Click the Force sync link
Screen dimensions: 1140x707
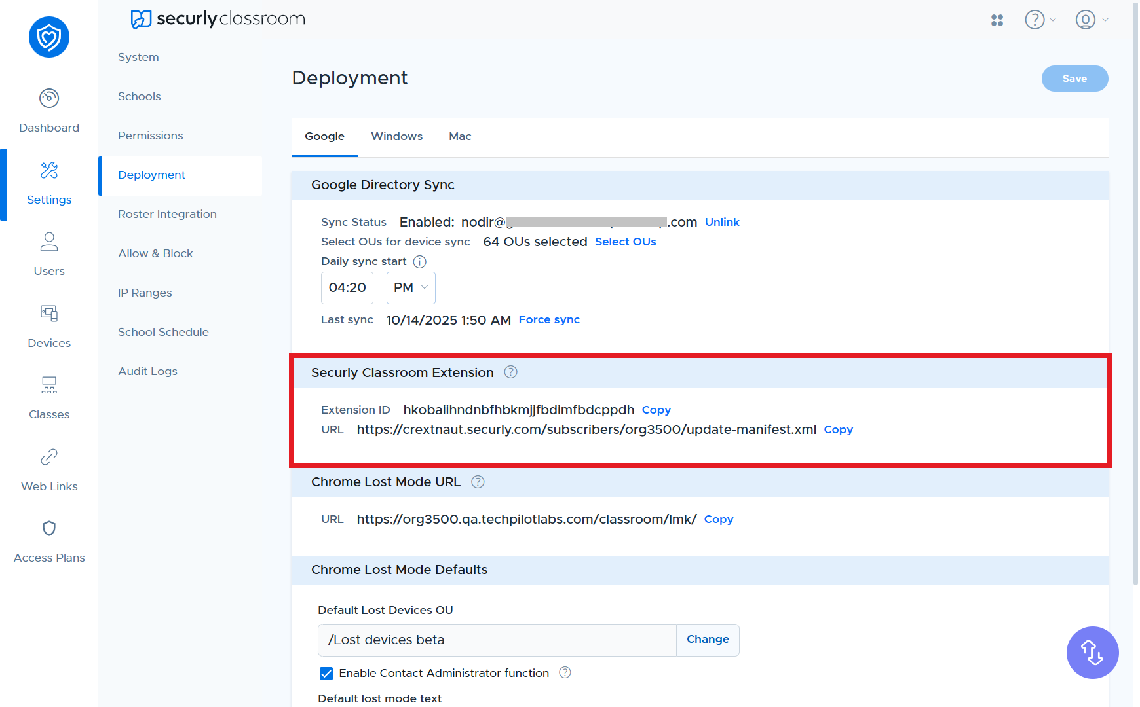tap(549, 319)
